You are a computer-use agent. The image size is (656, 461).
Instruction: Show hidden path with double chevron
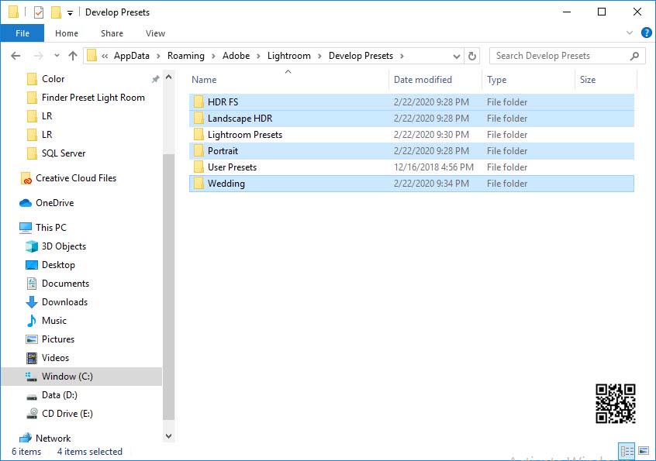[105, 56]
